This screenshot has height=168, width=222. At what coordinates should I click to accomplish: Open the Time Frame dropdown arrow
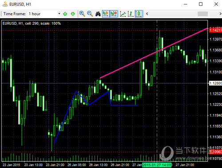(59, 14)
